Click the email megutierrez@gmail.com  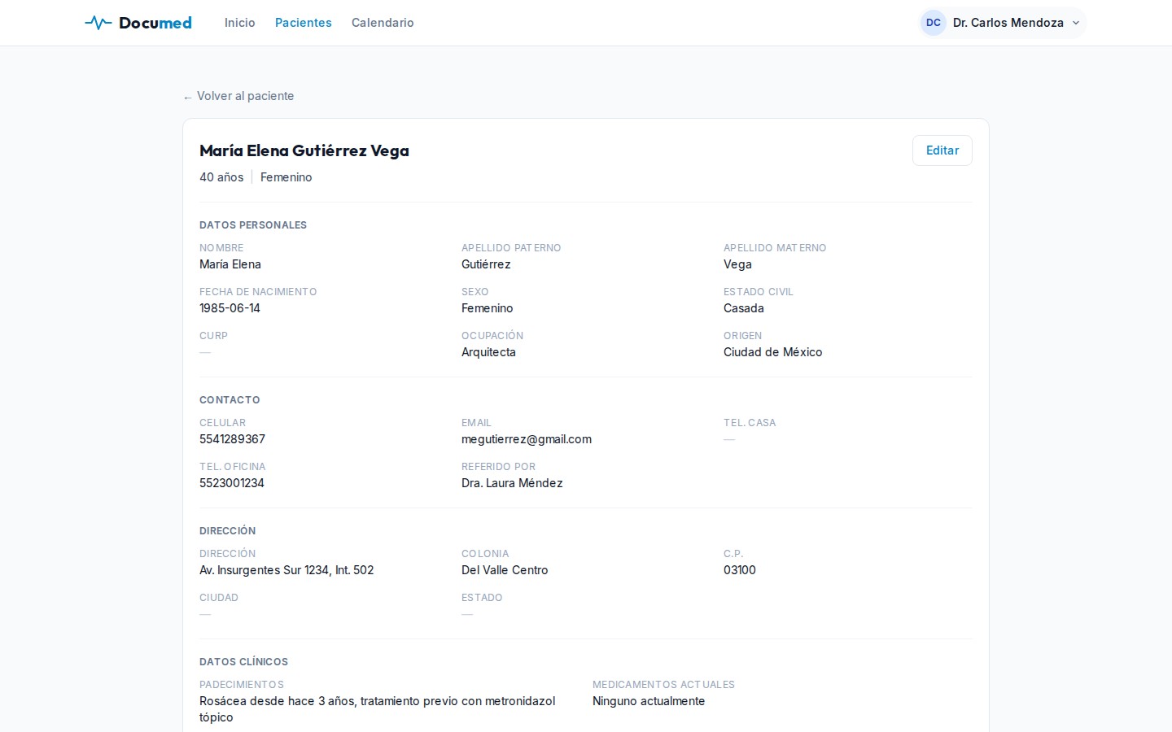pos(526,439)
